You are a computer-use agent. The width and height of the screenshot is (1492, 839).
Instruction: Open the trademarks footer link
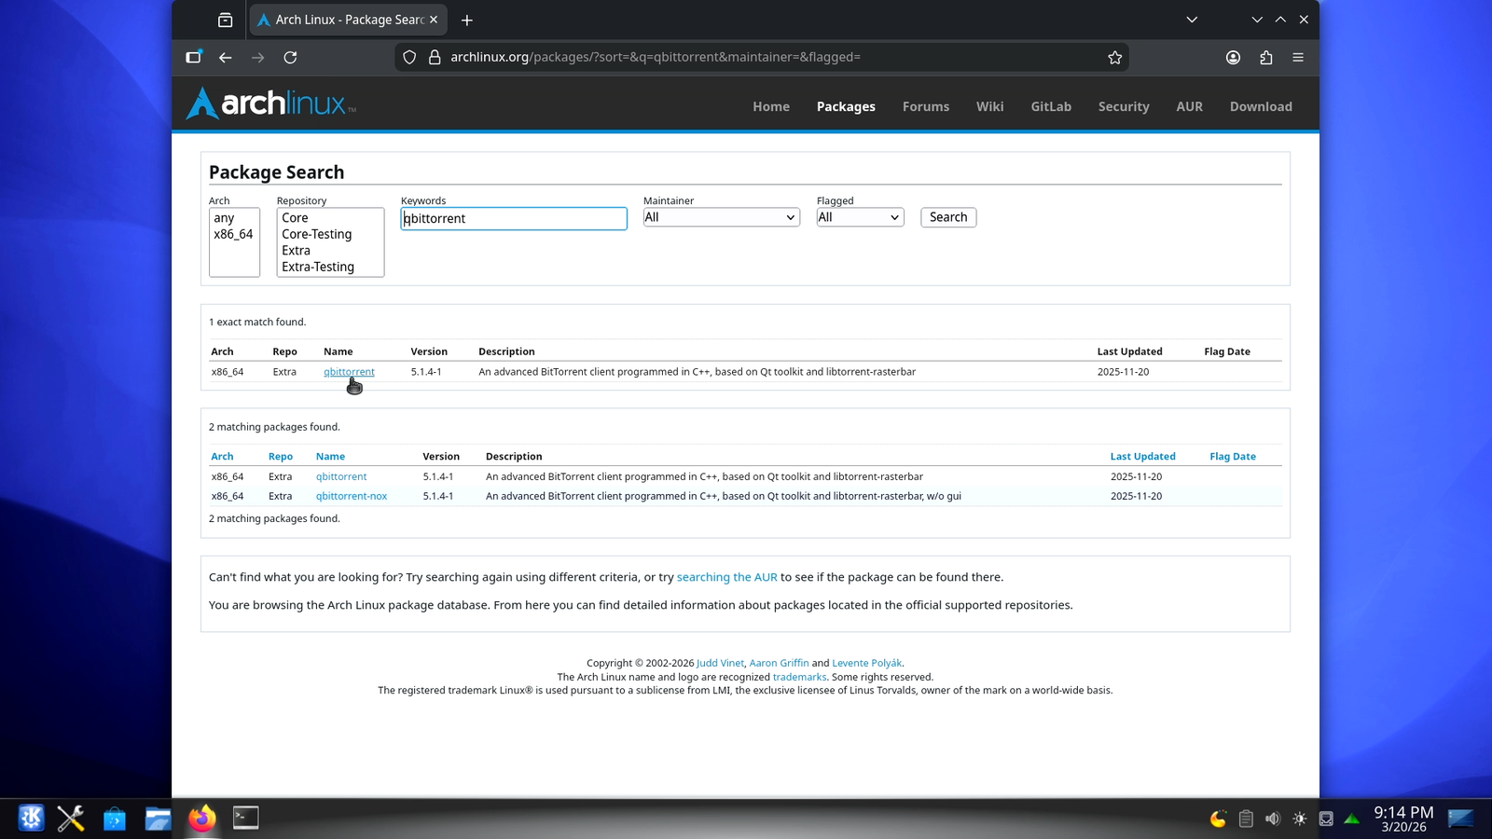coord(799,678)
